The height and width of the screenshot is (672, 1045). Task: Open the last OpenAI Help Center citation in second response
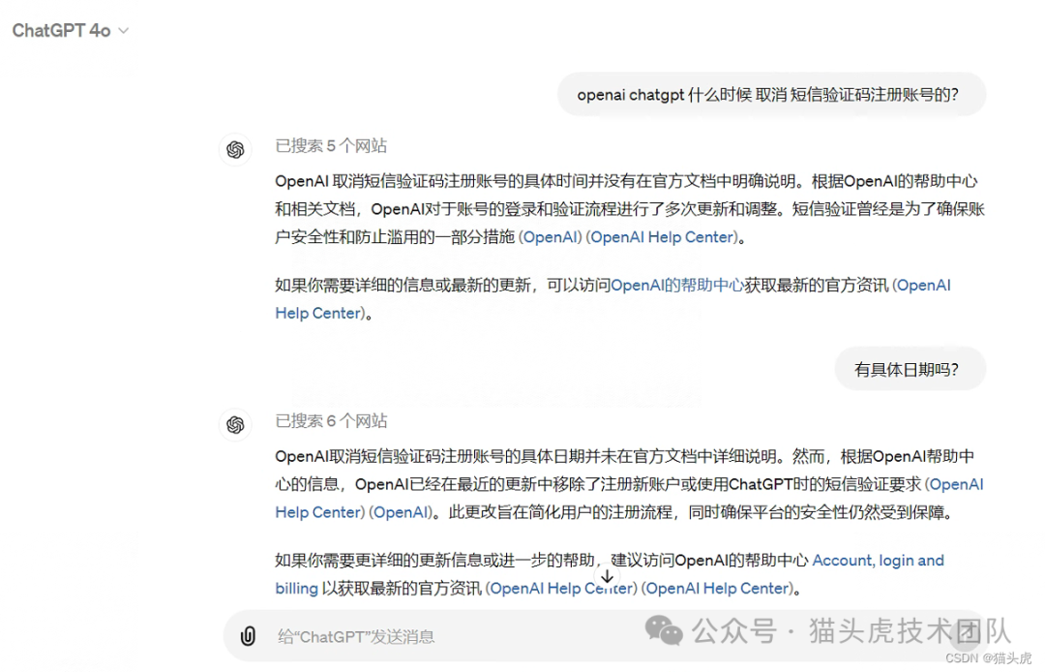pos(717,589)
